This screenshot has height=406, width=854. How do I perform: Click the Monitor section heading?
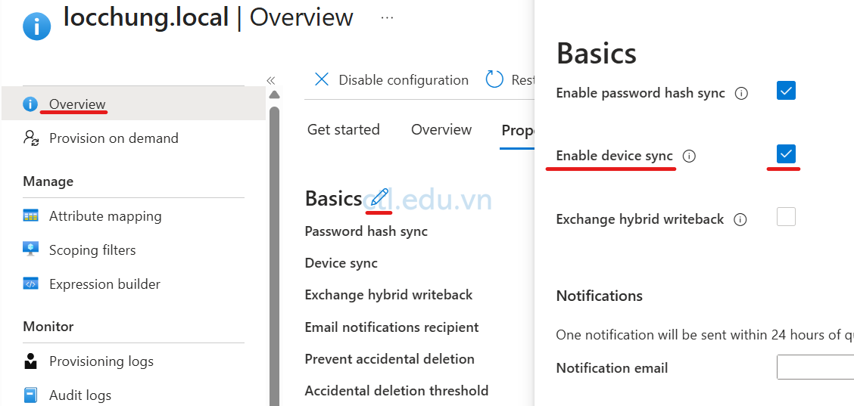click(48, 327)
